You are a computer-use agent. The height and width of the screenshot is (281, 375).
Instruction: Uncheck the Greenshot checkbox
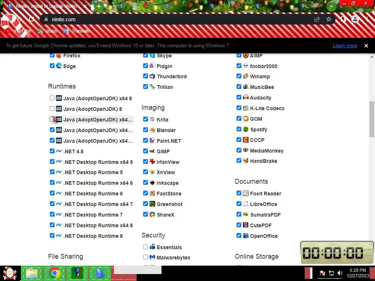[x=145, y=203]
